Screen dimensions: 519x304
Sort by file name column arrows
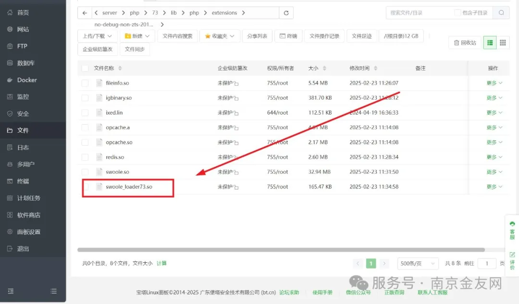tap(120, 68)
